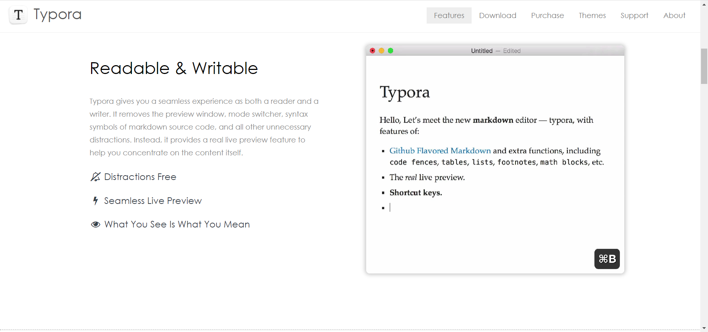Open the Support nav link

(x=634, y=15)
